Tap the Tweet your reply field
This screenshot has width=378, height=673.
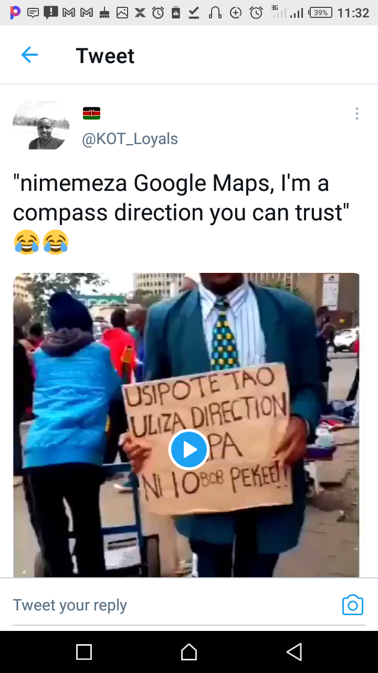(x=173, y=605)
